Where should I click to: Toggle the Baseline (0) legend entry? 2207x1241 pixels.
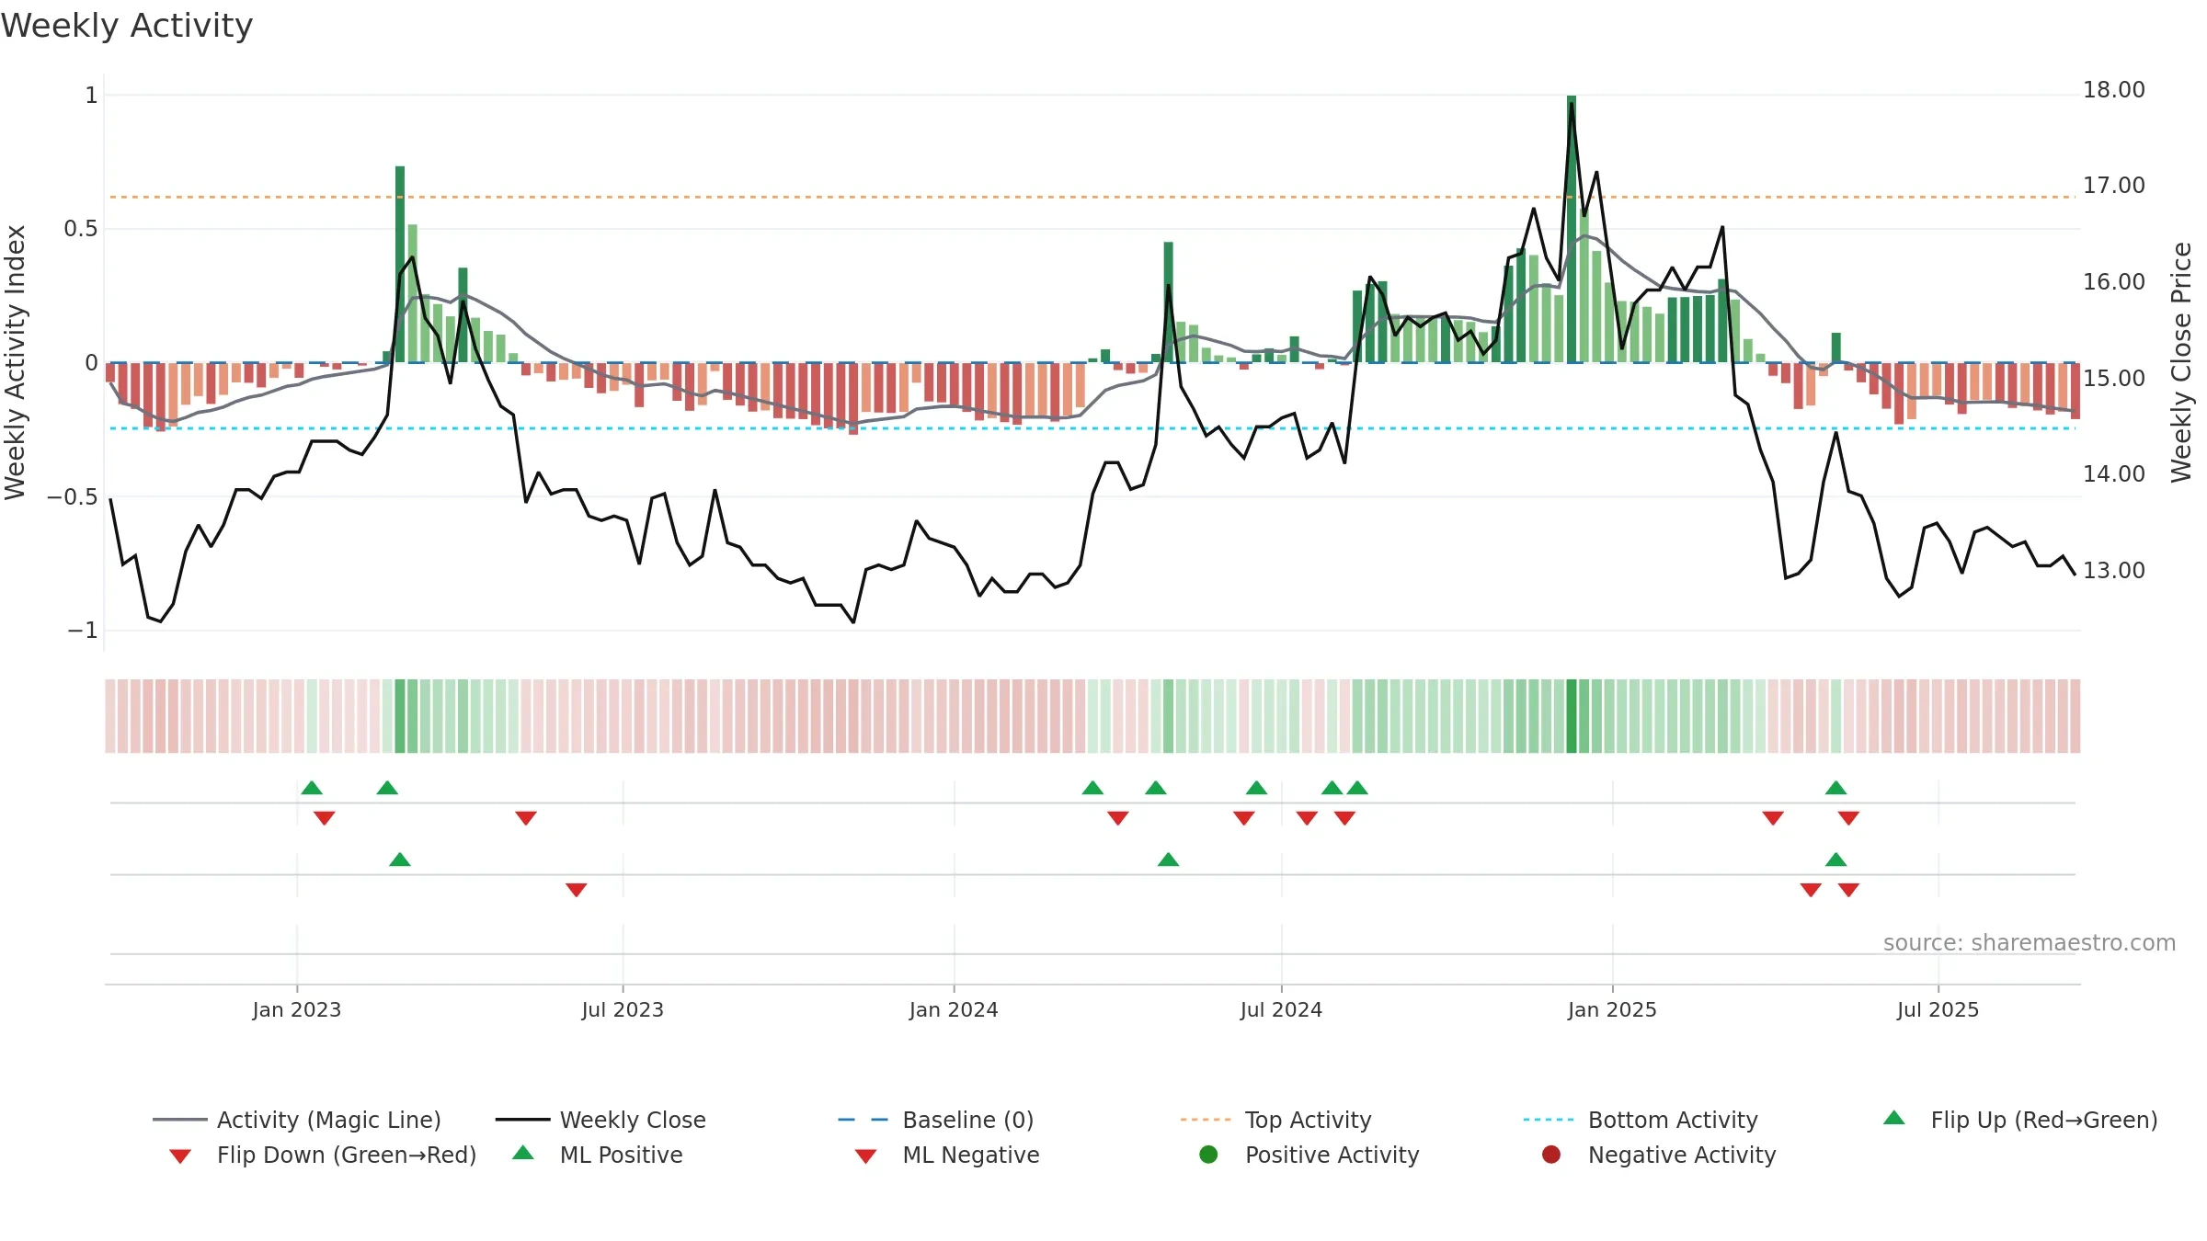point(936,1120)
